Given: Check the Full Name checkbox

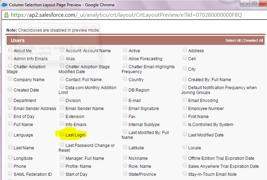Looking at the screenshot, I should (x=10, y=124).
